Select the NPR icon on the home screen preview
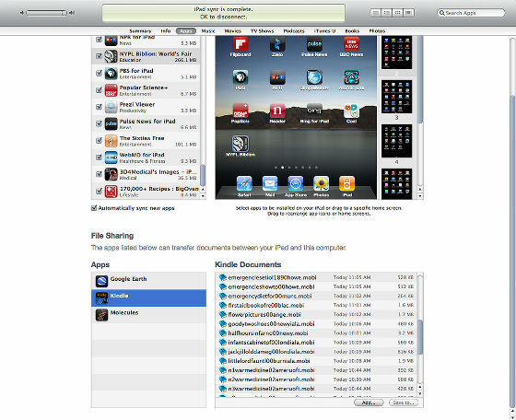516x420 pixels. [x=277, y=77]
